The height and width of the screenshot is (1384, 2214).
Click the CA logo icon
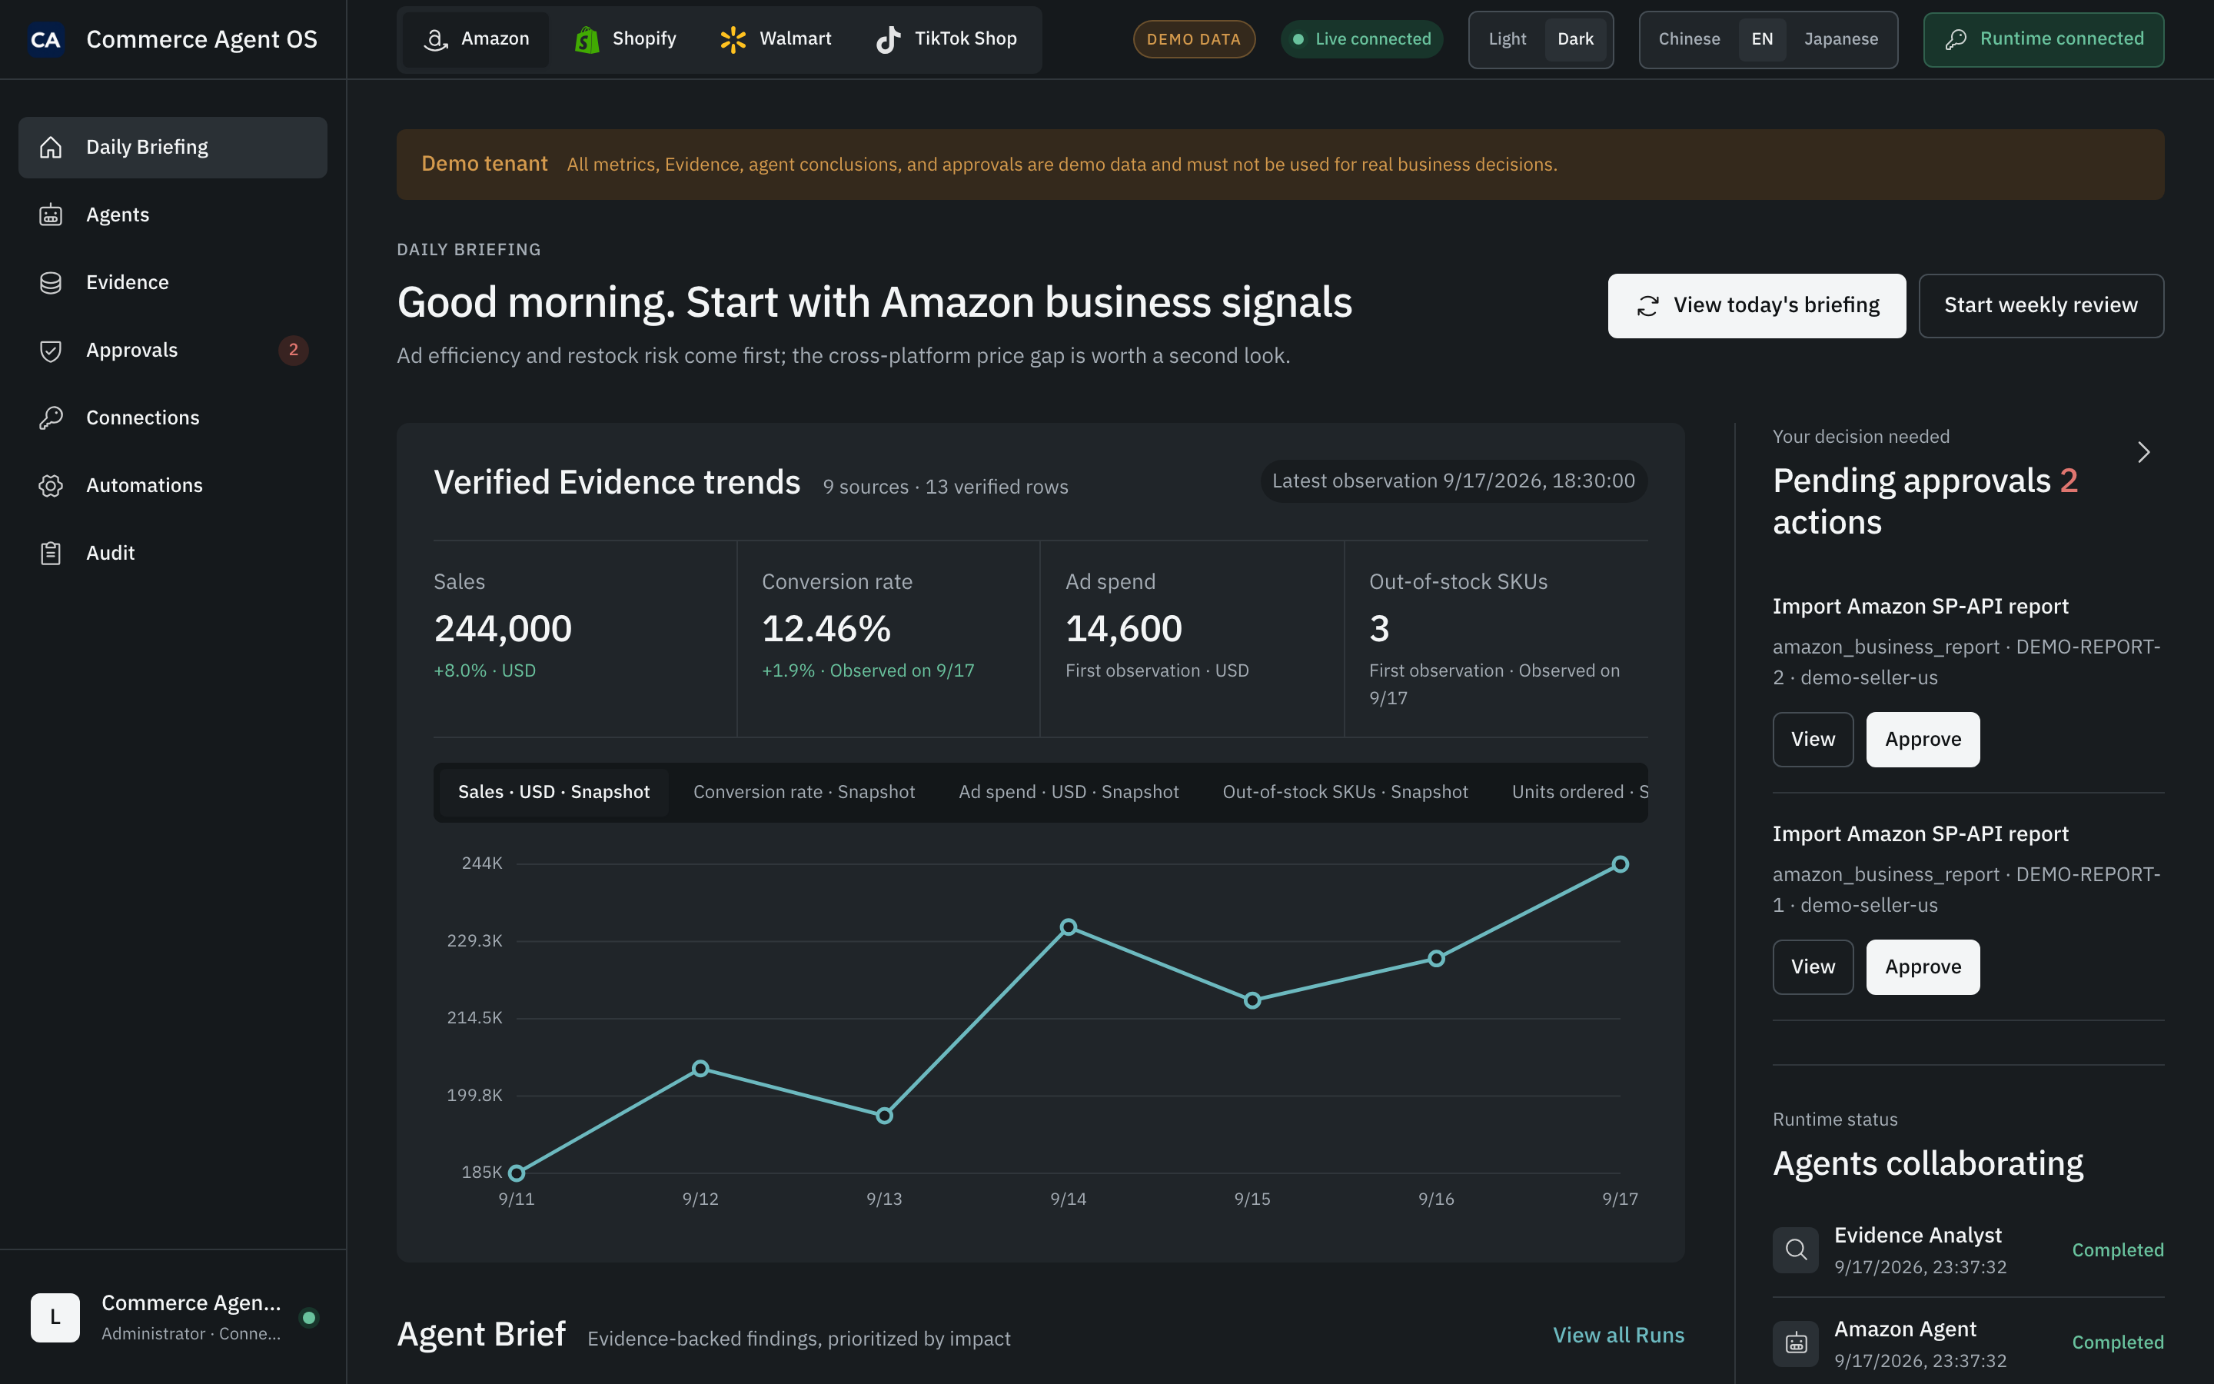[46, 39]
